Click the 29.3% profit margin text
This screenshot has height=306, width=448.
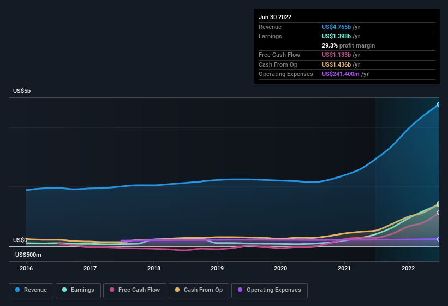pos(348,45)
